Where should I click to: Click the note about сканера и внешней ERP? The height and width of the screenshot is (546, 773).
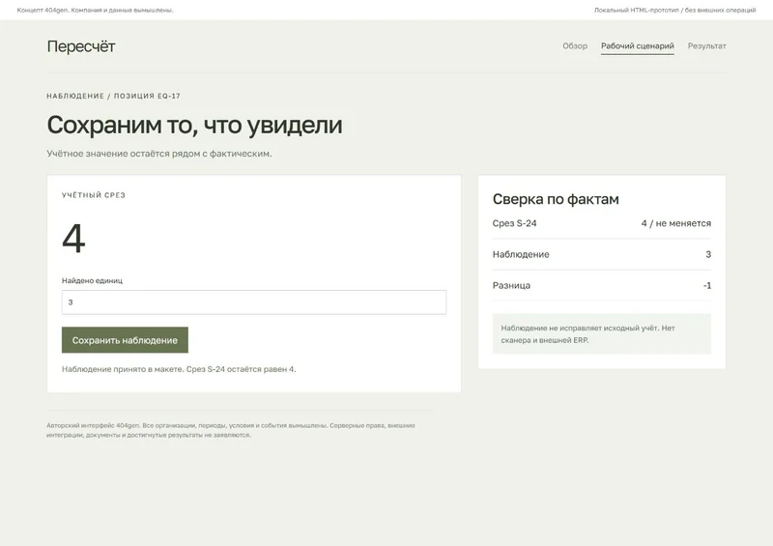(602, 334)
